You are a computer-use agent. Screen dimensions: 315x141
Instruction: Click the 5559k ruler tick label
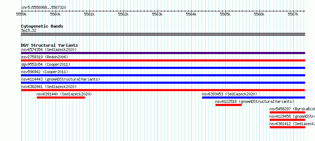(21, 14)
